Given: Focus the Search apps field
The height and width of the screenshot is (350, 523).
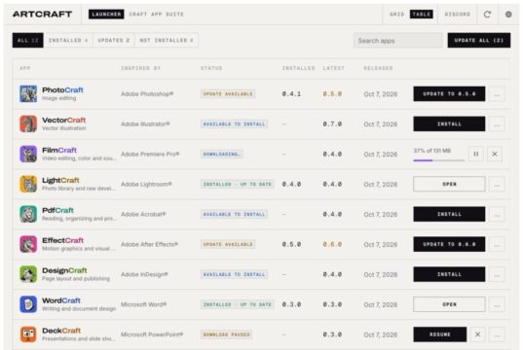Looking at the screenshot, I should pos(398,40).
